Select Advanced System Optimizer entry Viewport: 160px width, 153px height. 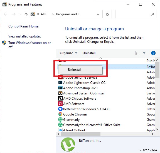tap(84, 93)
